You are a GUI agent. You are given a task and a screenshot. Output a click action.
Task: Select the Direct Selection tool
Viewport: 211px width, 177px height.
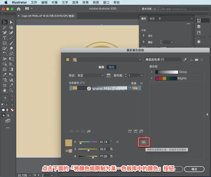pyautogui.click(x=11, y=22)
